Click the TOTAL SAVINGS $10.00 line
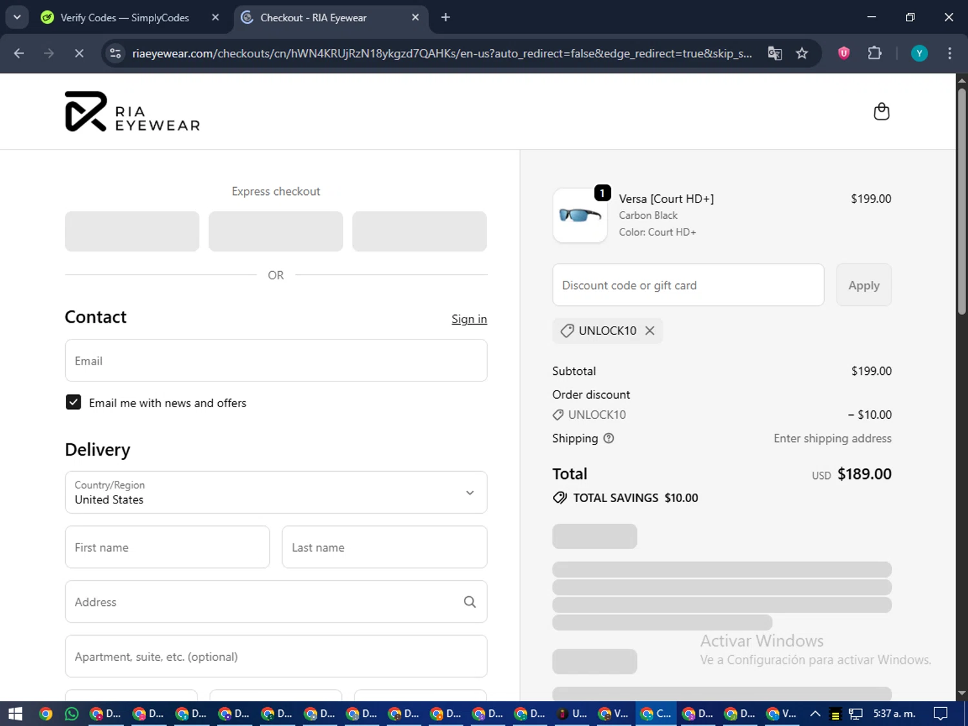 (x=625, y=498)
